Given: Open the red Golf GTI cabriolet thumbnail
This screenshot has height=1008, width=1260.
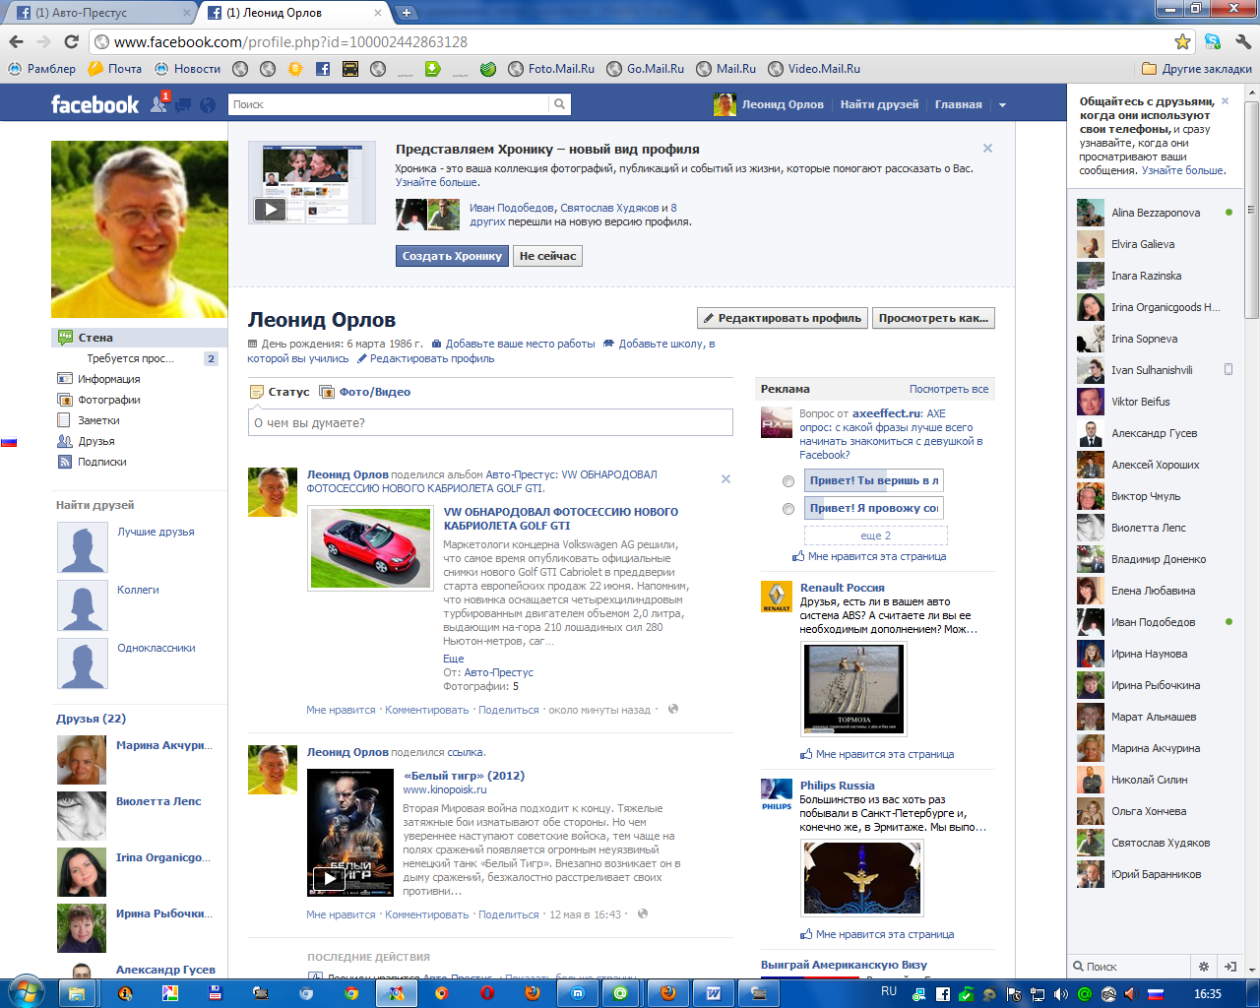Looking at the screenshot, I should pos(370,548).
